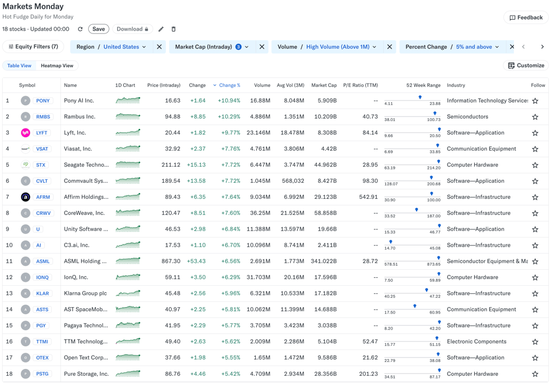Viewport: 553px width, 385px height.
Task: Select the Table View tab
Action: [19, 66]
